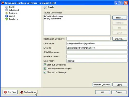This screenshot has height=97, width=129.
Task: Click the red app icon in title bar
Action: [3, 3]
